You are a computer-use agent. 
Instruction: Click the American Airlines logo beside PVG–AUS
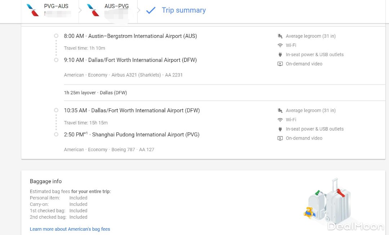point(33,10)
